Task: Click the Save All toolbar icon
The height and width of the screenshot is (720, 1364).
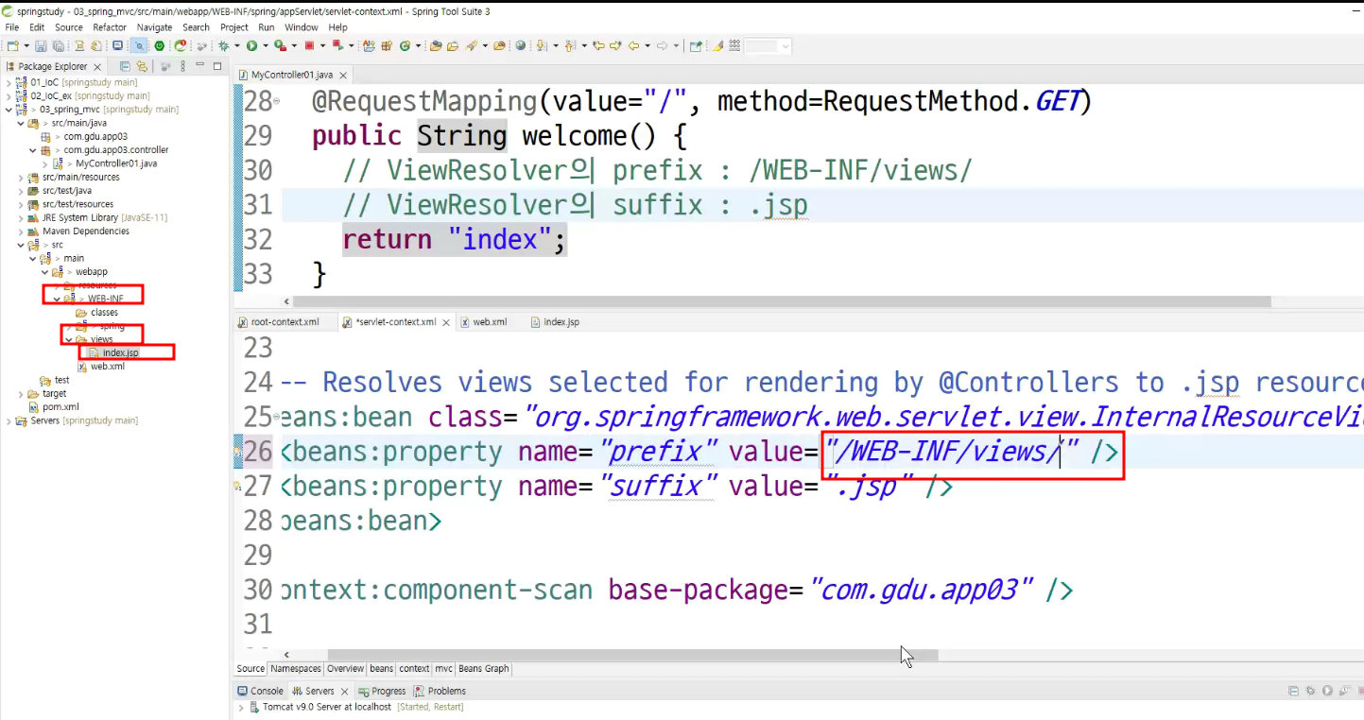Action: [x=58, y=45]
